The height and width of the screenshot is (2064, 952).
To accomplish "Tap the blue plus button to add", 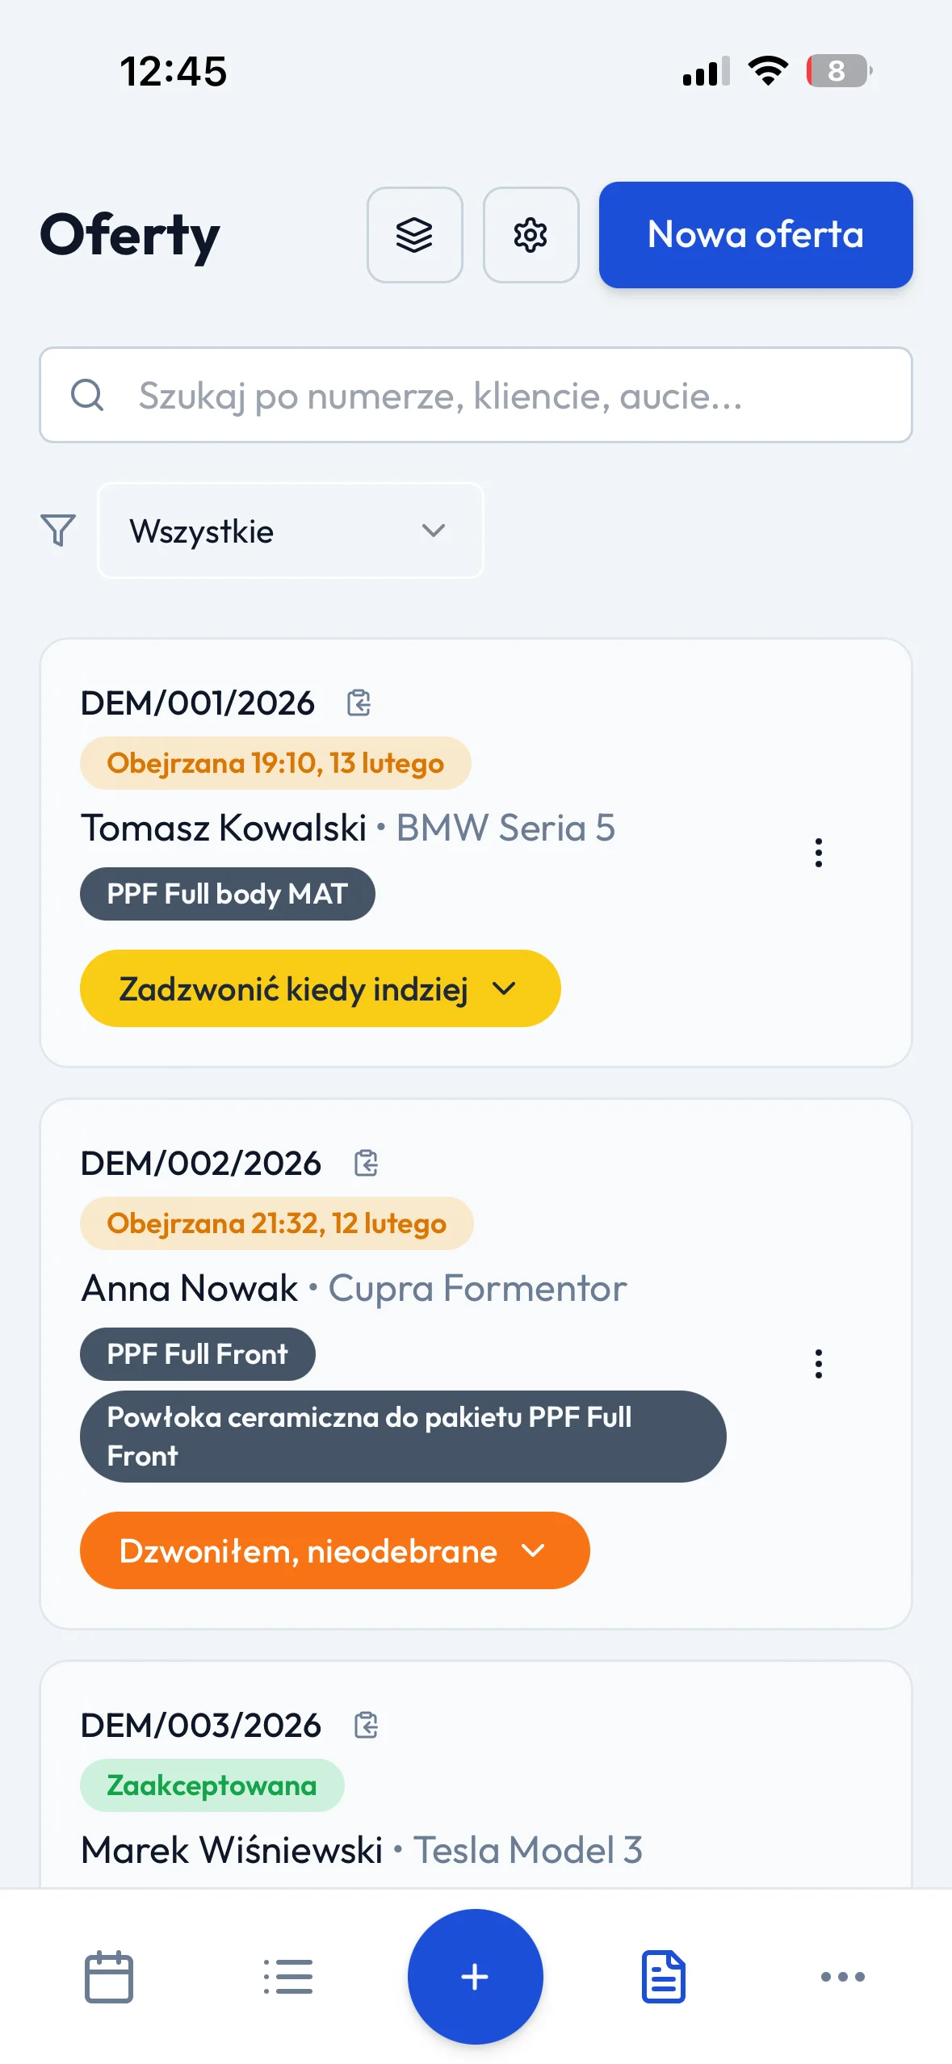I will [x=476, y=1976].
